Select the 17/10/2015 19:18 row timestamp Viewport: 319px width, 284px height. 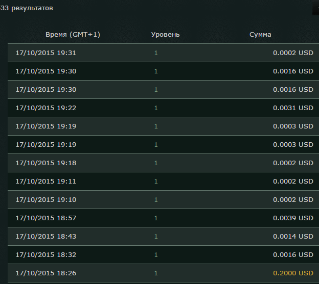[x=46, y=163]
